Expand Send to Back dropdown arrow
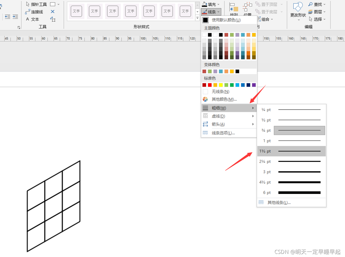 282,12
